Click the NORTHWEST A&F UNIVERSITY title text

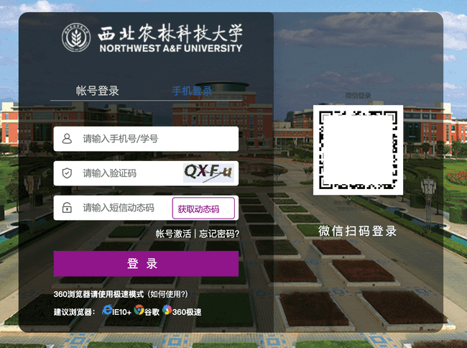point(171,48)
